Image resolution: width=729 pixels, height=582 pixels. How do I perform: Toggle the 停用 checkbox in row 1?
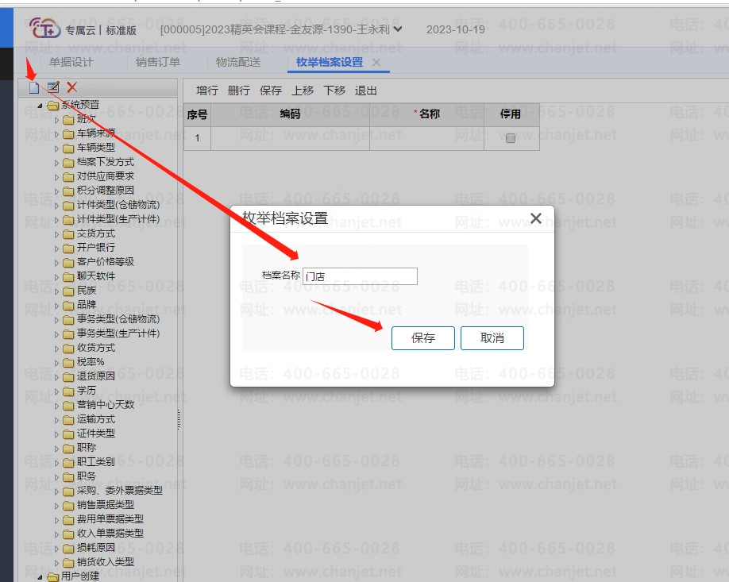[511, 138]
